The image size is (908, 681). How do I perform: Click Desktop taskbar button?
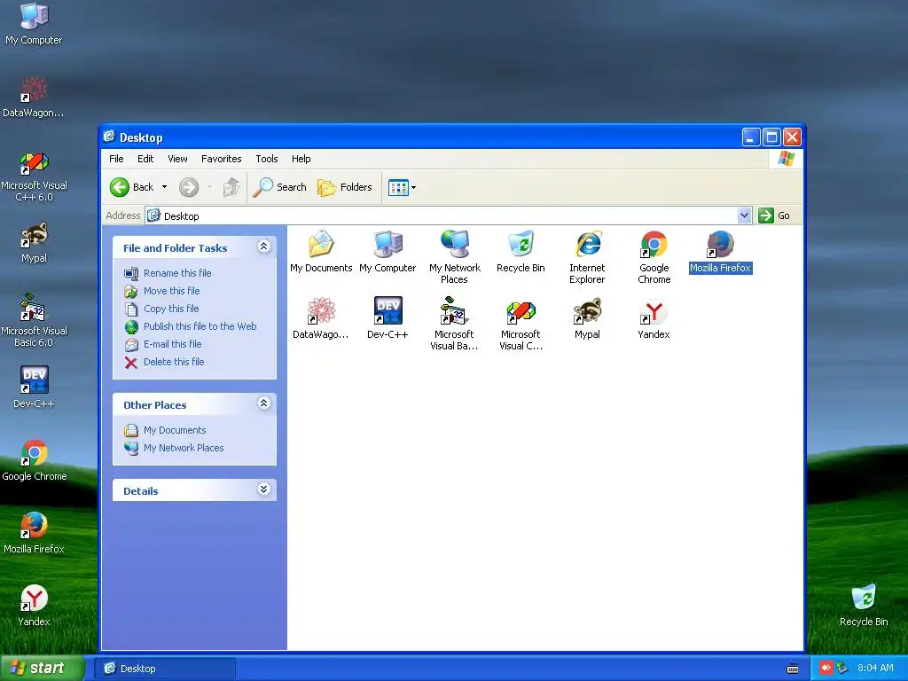[164, 669]
